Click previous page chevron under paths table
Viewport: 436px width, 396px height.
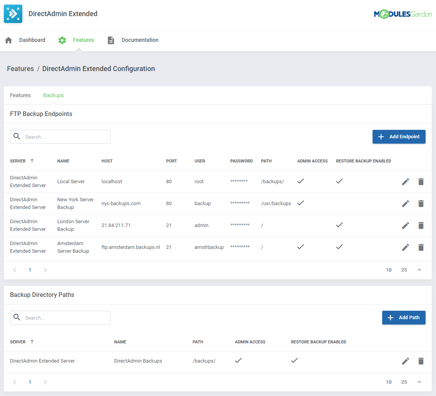point(15,382)
